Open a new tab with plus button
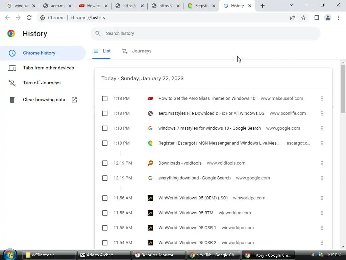346x260 pixels. pyautogui.click(x=262, y=6)
